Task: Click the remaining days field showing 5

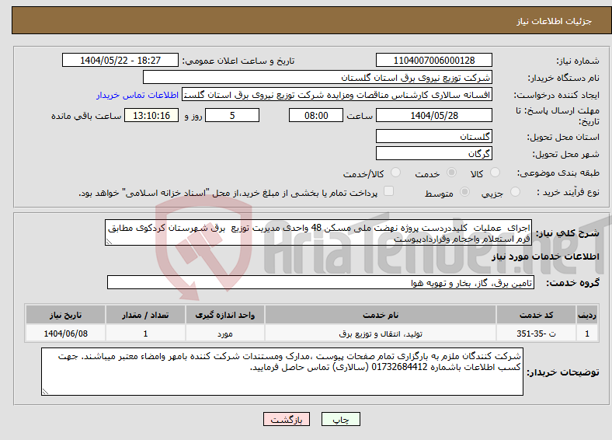Action: pyautogui.click(x=232, y=115)
